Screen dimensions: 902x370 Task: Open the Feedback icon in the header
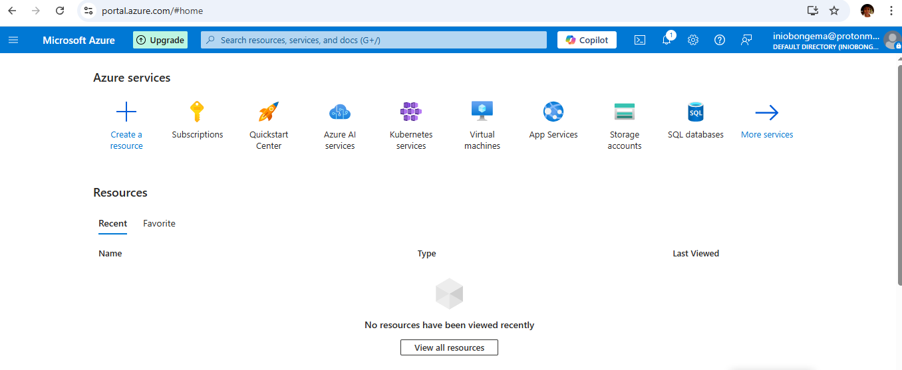tap(746, 40)
